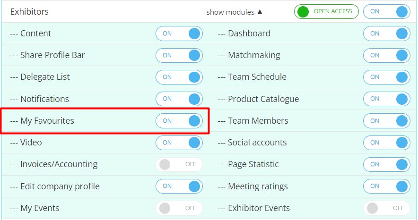Disable the Content module toggle
This screenshot has height=220, width=418.
179,34
